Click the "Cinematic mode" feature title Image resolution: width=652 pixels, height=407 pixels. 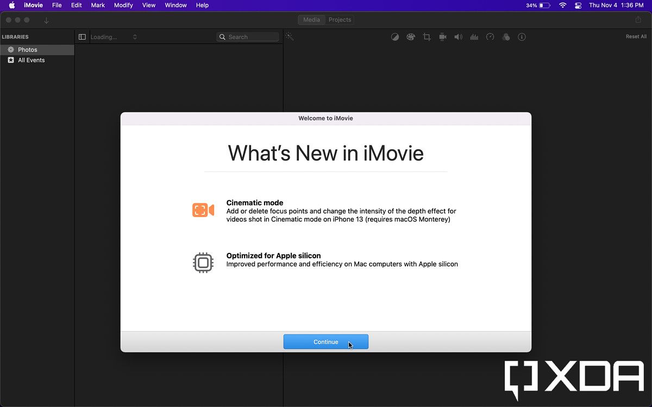pyautogui.click(x=255, y=203)
